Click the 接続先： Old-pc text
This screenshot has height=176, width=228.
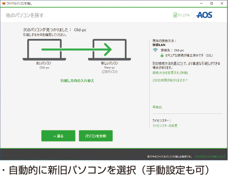pyautogui.click(x=172, y=50)
